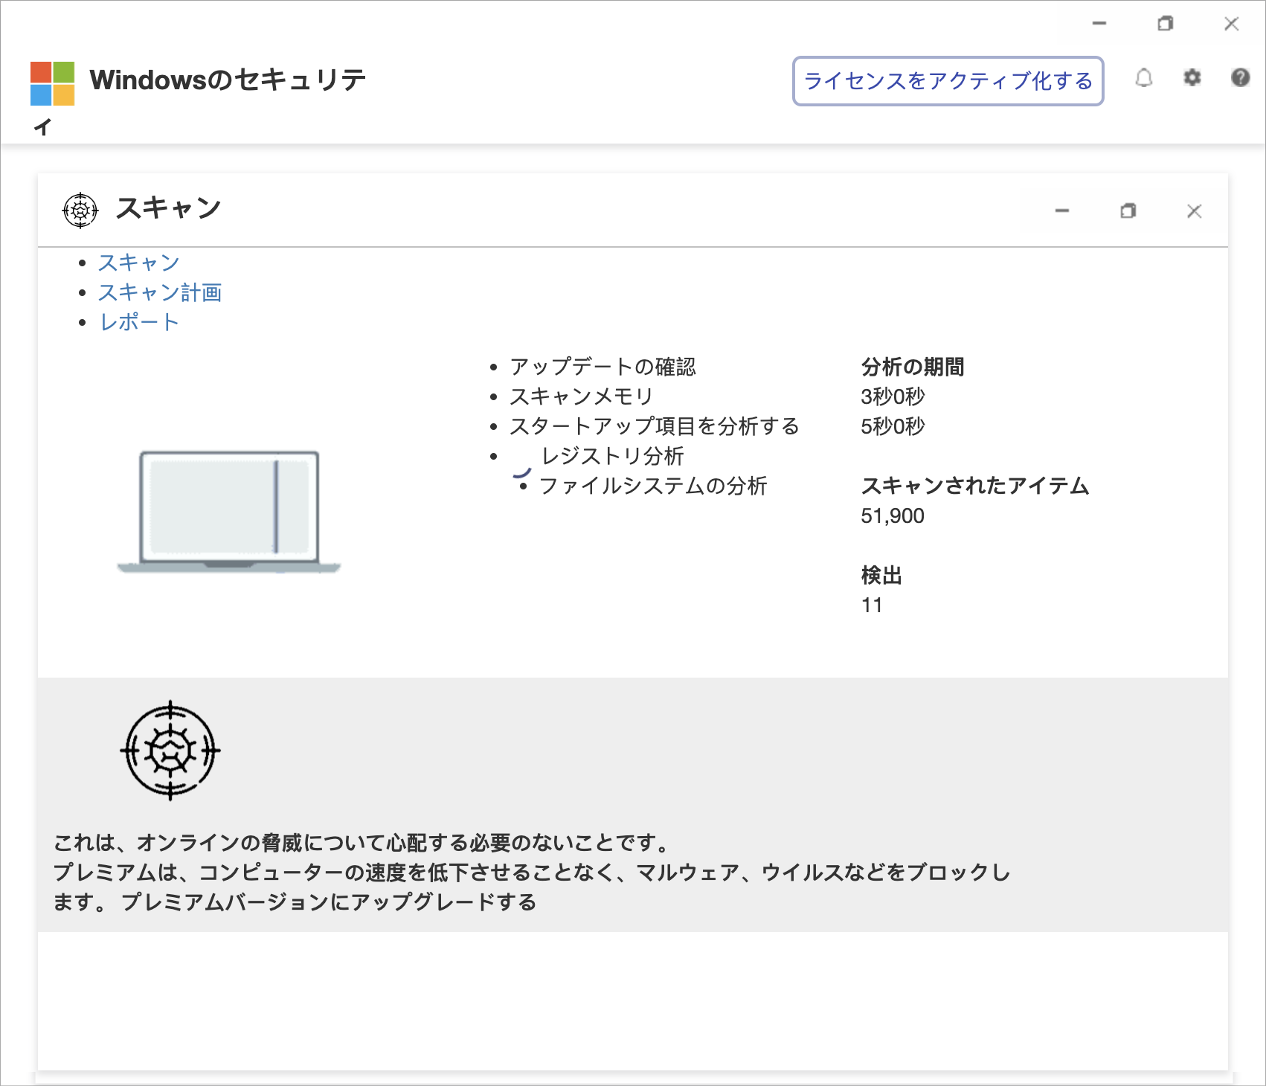
Task: Open the スキャン navigation link
Action: 138,262
